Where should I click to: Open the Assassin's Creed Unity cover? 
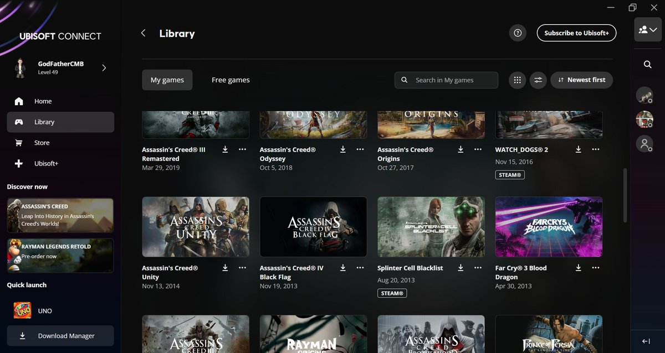[196, 227]
